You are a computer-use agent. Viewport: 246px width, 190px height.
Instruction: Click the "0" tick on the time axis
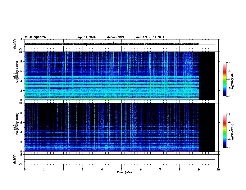[25, 170]
